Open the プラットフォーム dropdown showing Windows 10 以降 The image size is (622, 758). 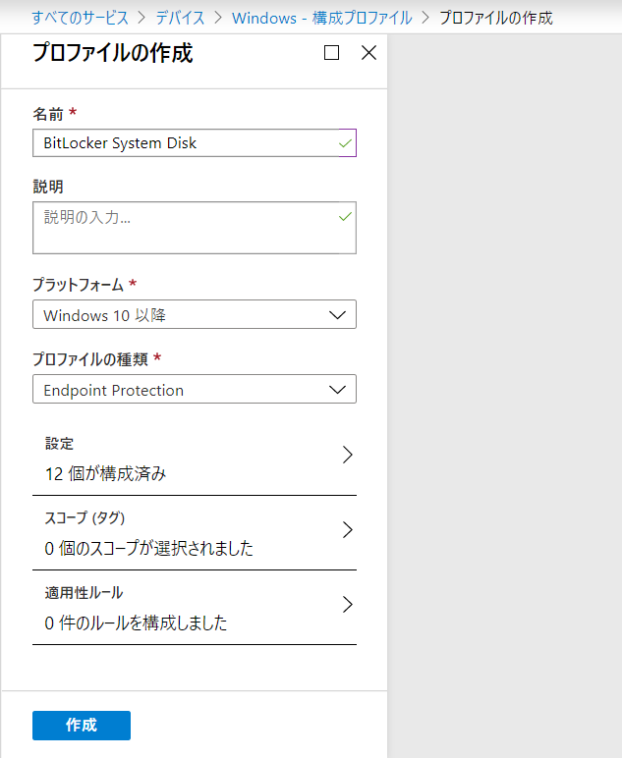(x=195, y=315)
